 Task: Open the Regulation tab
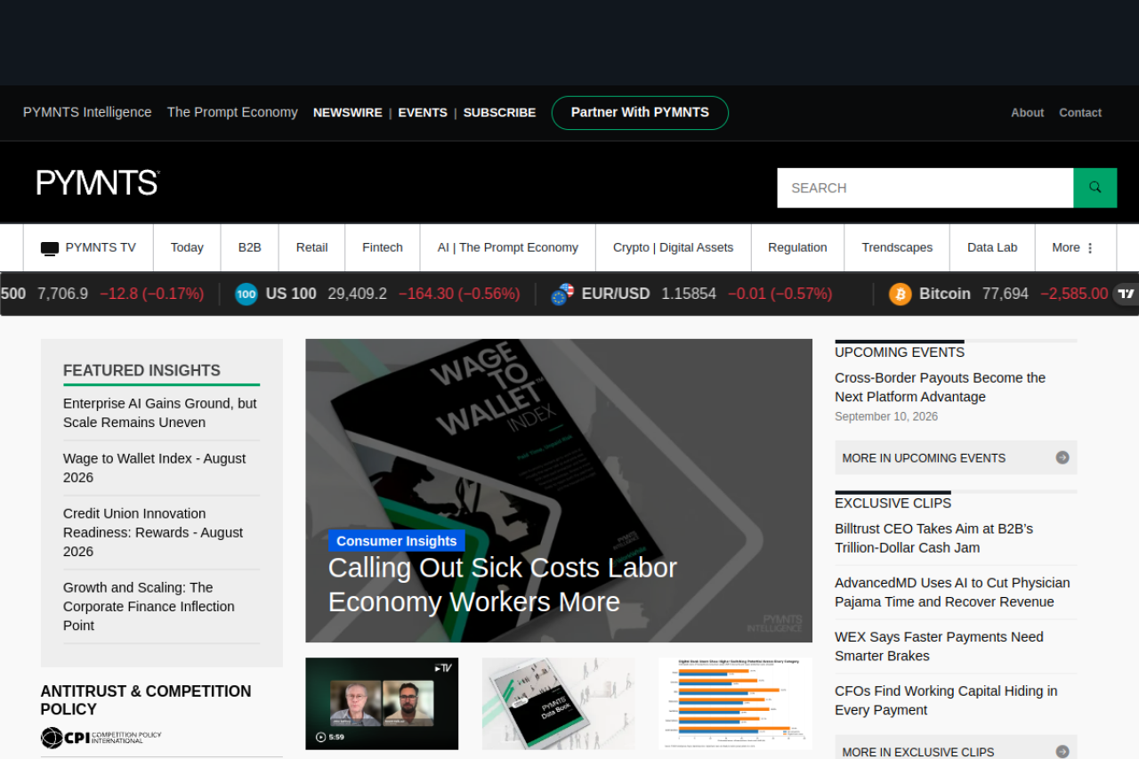(797, 247)
